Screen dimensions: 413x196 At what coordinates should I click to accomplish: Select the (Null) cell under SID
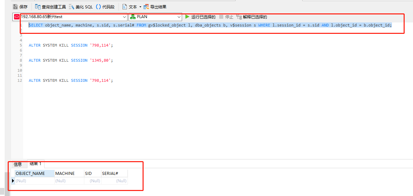pos(93,181)
